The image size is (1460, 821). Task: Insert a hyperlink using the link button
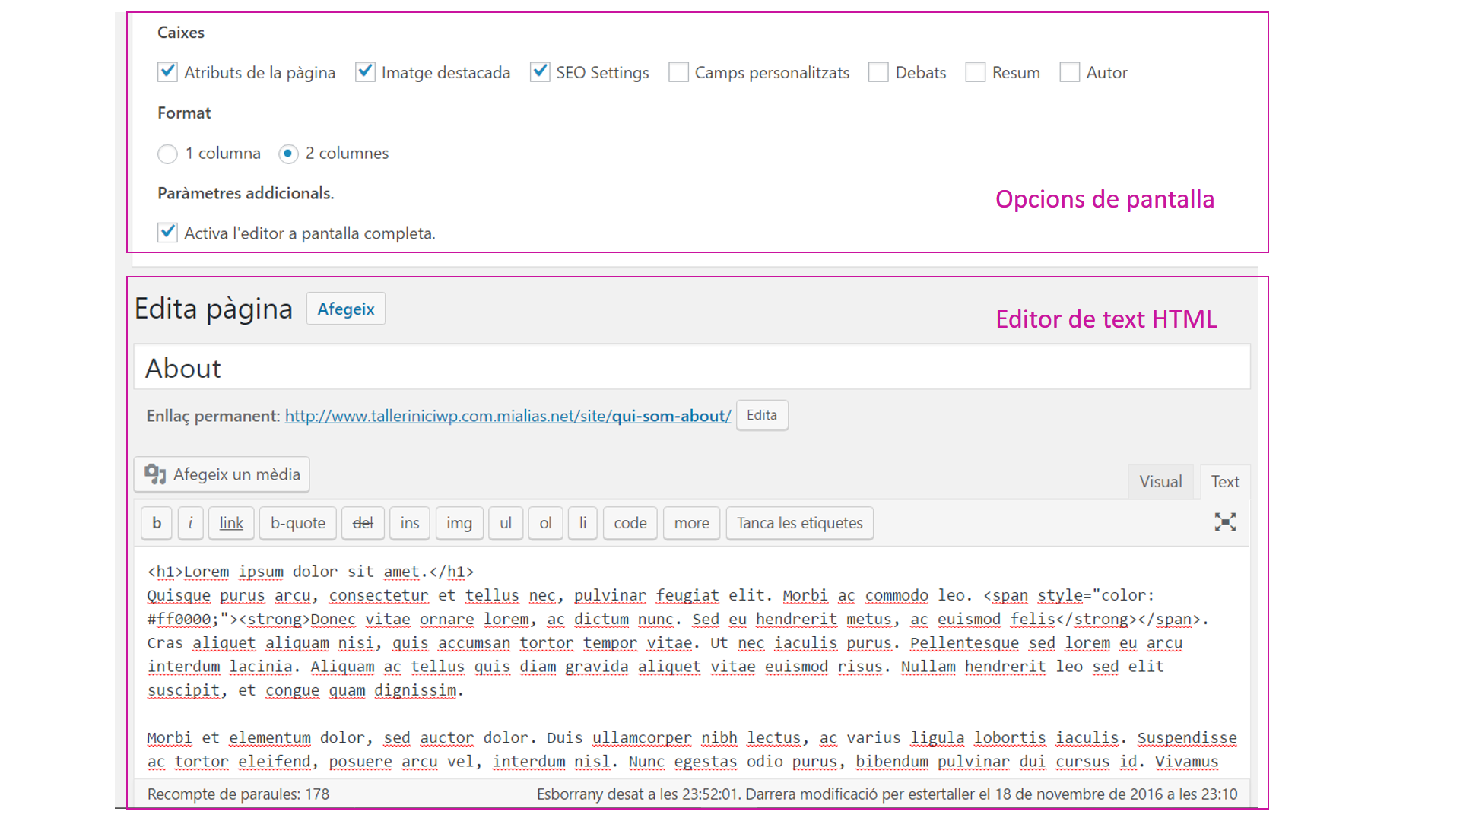231,523
